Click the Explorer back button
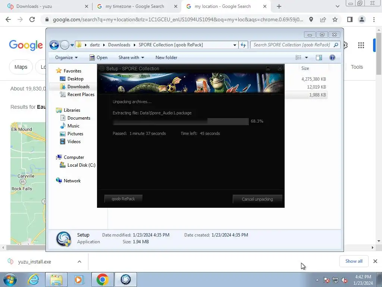 click(x=54, y=45)
